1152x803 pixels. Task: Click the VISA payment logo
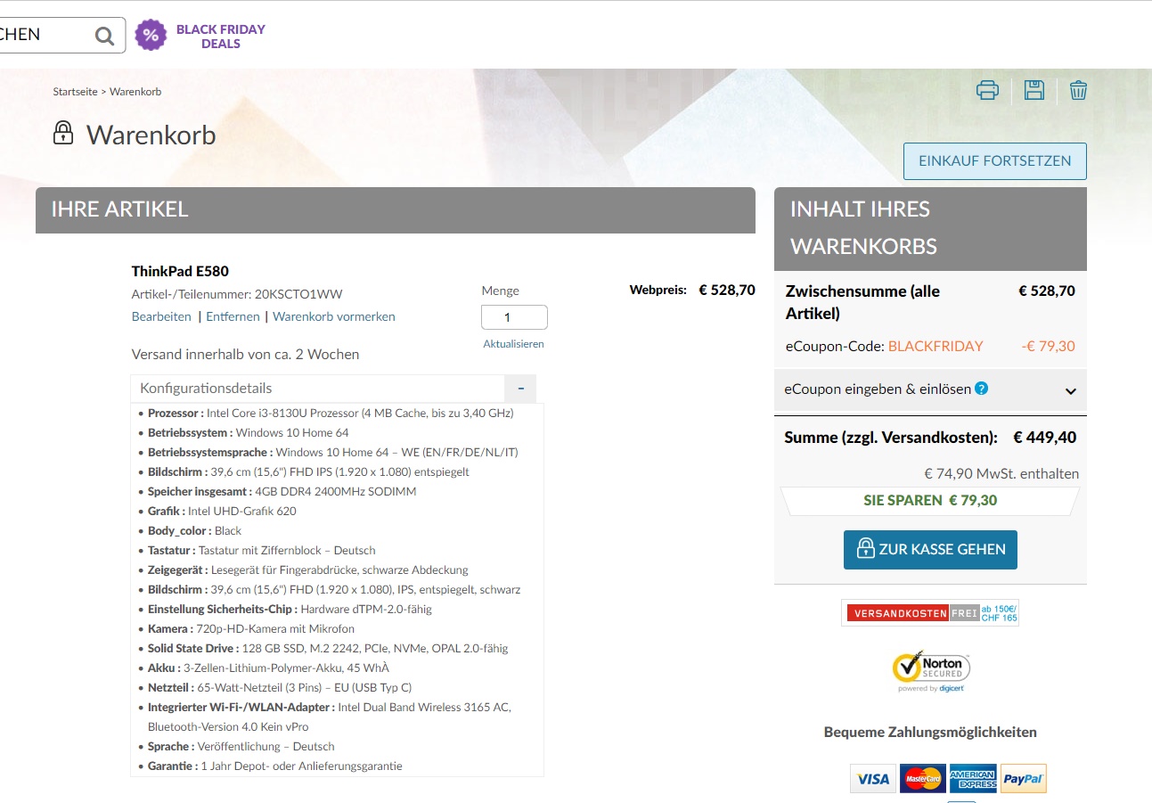[872, 779]
